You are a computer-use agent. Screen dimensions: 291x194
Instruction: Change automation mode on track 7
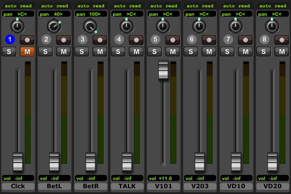click(236, 6)
